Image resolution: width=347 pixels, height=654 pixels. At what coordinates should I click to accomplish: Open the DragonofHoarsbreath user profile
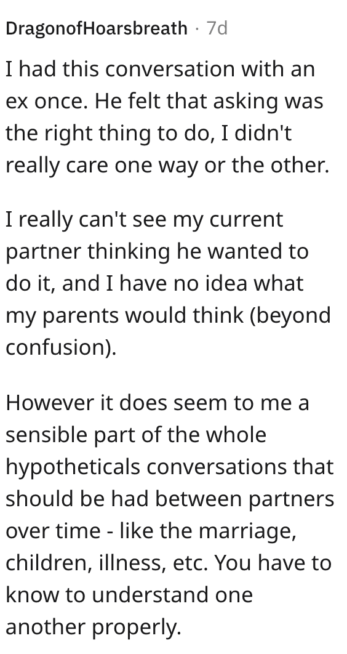pyautogui.click(x=97, y=29)
